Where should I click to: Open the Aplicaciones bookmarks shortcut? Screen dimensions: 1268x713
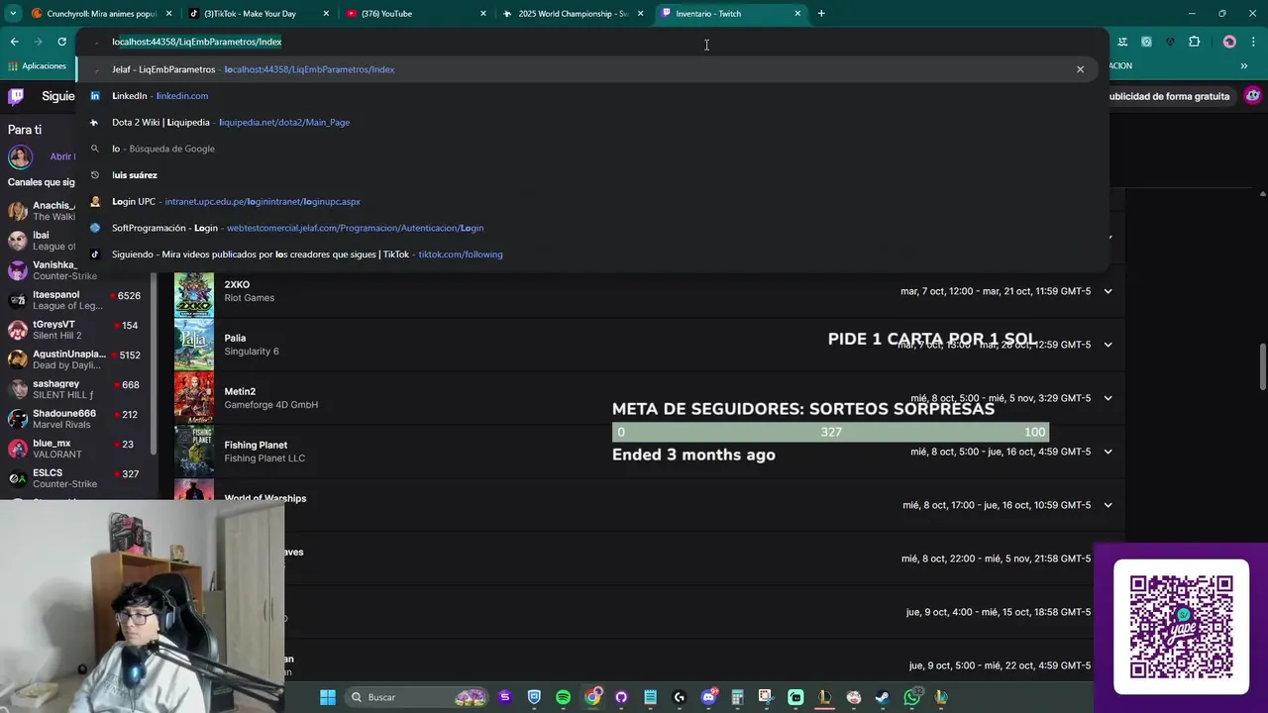coord(37,65)
